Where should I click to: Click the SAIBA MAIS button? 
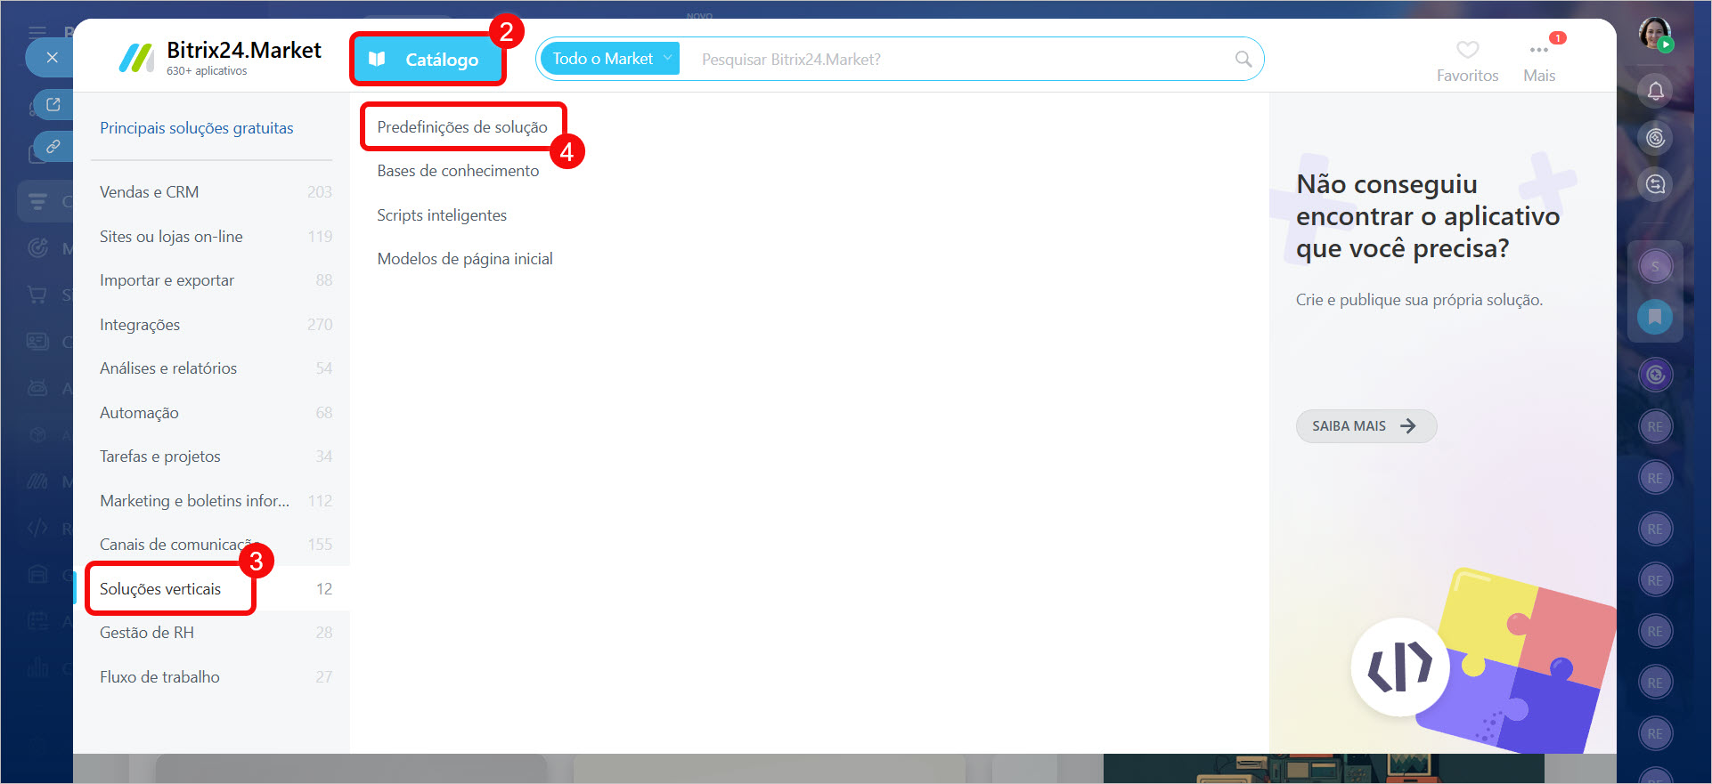click(1365, 426)
